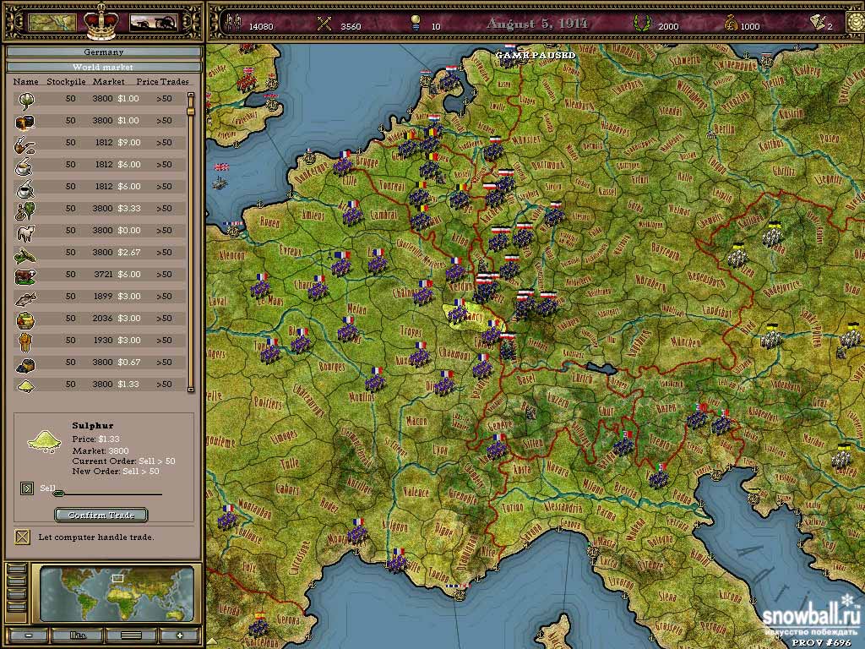Viewport: 865px width, 649px height.
Task: Zoom in with the plus button
Action: pyautogui.click(x=179, y=635)
